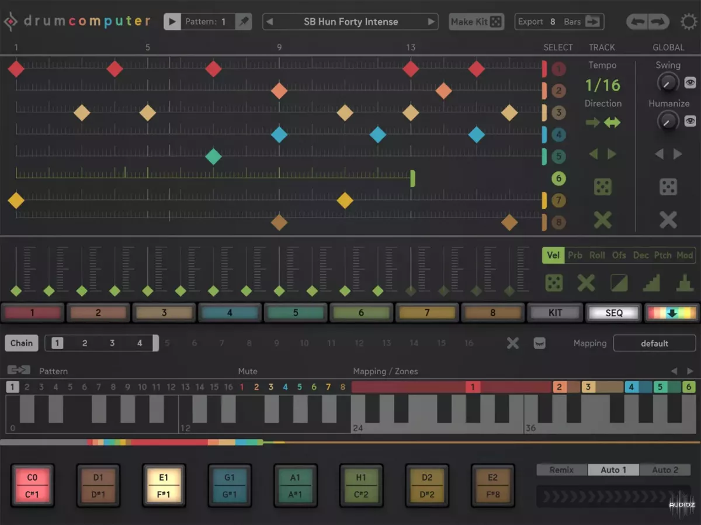Select track 6 using its green number circle
This screenshot has width=701, height=525.
[559, 179]
